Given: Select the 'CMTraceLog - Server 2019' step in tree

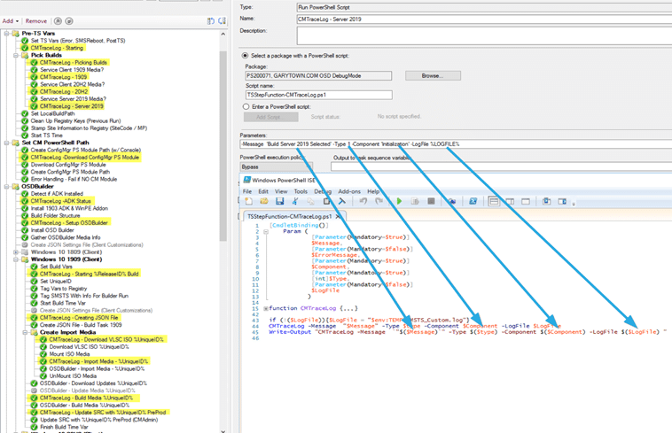Looking at the screenshot, I should tap(71, 106).
